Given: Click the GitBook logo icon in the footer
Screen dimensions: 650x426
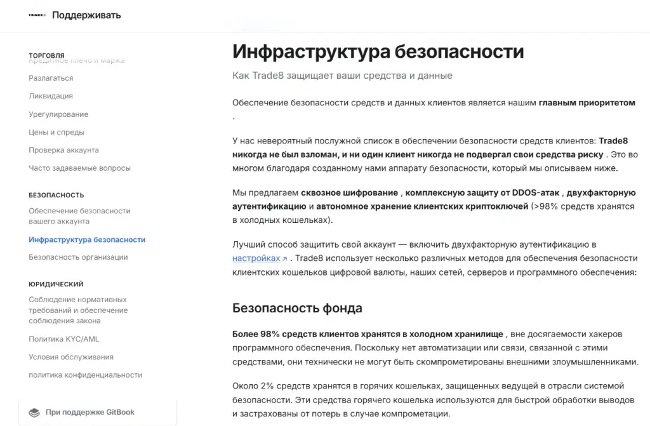Looking at the screenshot, I should (34, 412).
